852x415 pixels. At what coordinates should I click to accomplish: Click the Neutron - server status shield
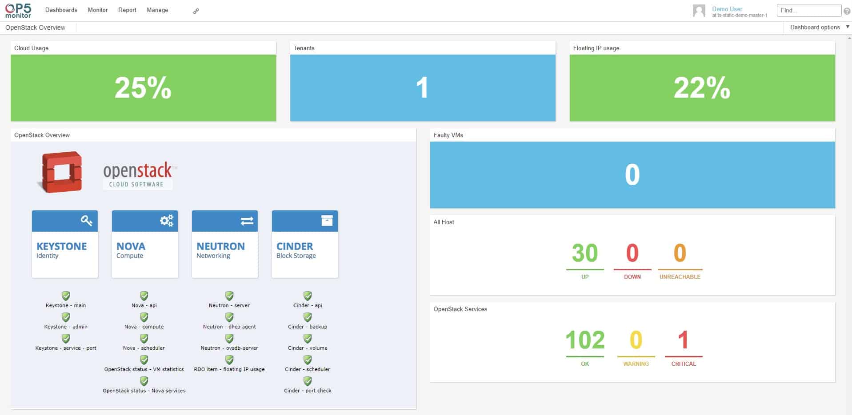tap(229, 296)
